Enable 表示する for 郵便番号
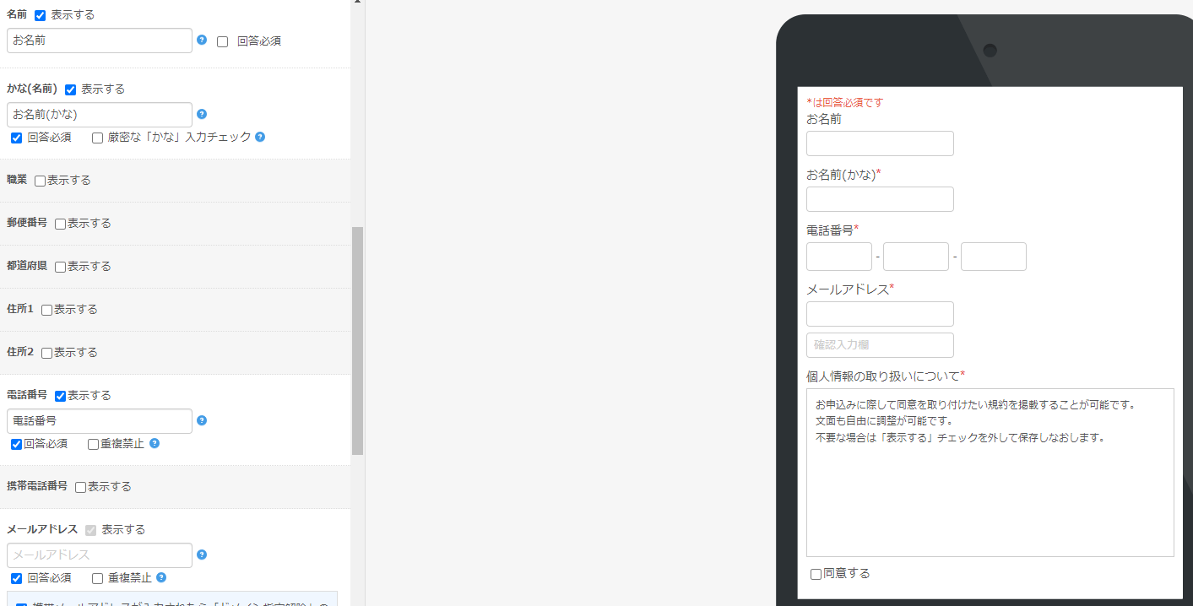The image size is (1193, 606). [61, 224]
